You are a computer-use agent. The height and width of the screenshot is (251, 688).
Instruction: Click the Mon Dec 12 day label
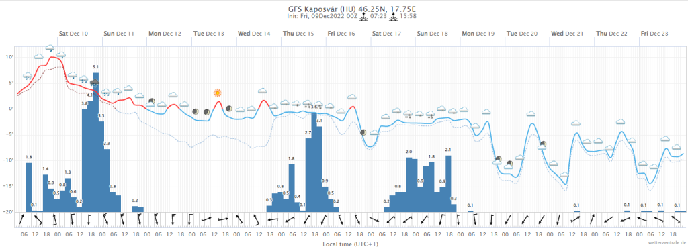coord(165,34)
